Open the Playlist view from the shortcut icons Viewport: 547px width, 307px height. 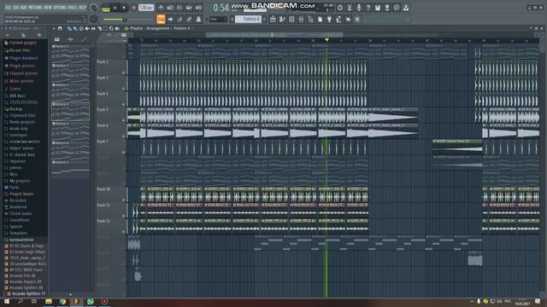tap(273, 20)
